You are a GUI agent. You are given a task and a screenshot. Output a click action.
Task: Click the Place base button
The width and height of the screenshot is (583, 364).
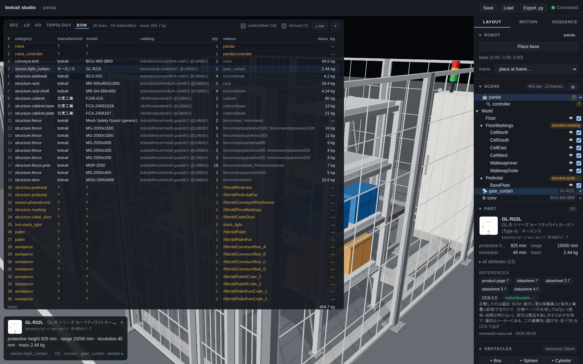point(528,47)
